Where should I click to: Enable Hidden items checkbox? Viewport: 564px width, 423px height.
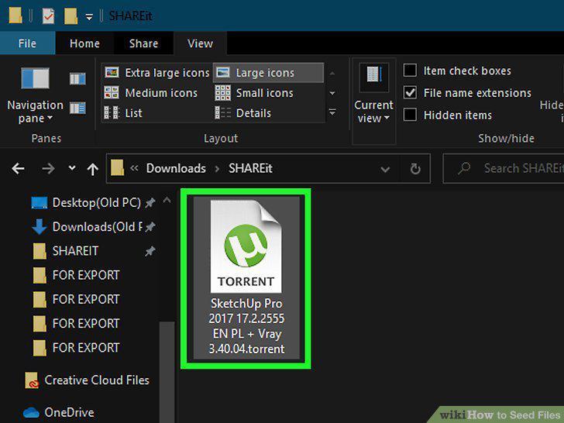(410, 115)
